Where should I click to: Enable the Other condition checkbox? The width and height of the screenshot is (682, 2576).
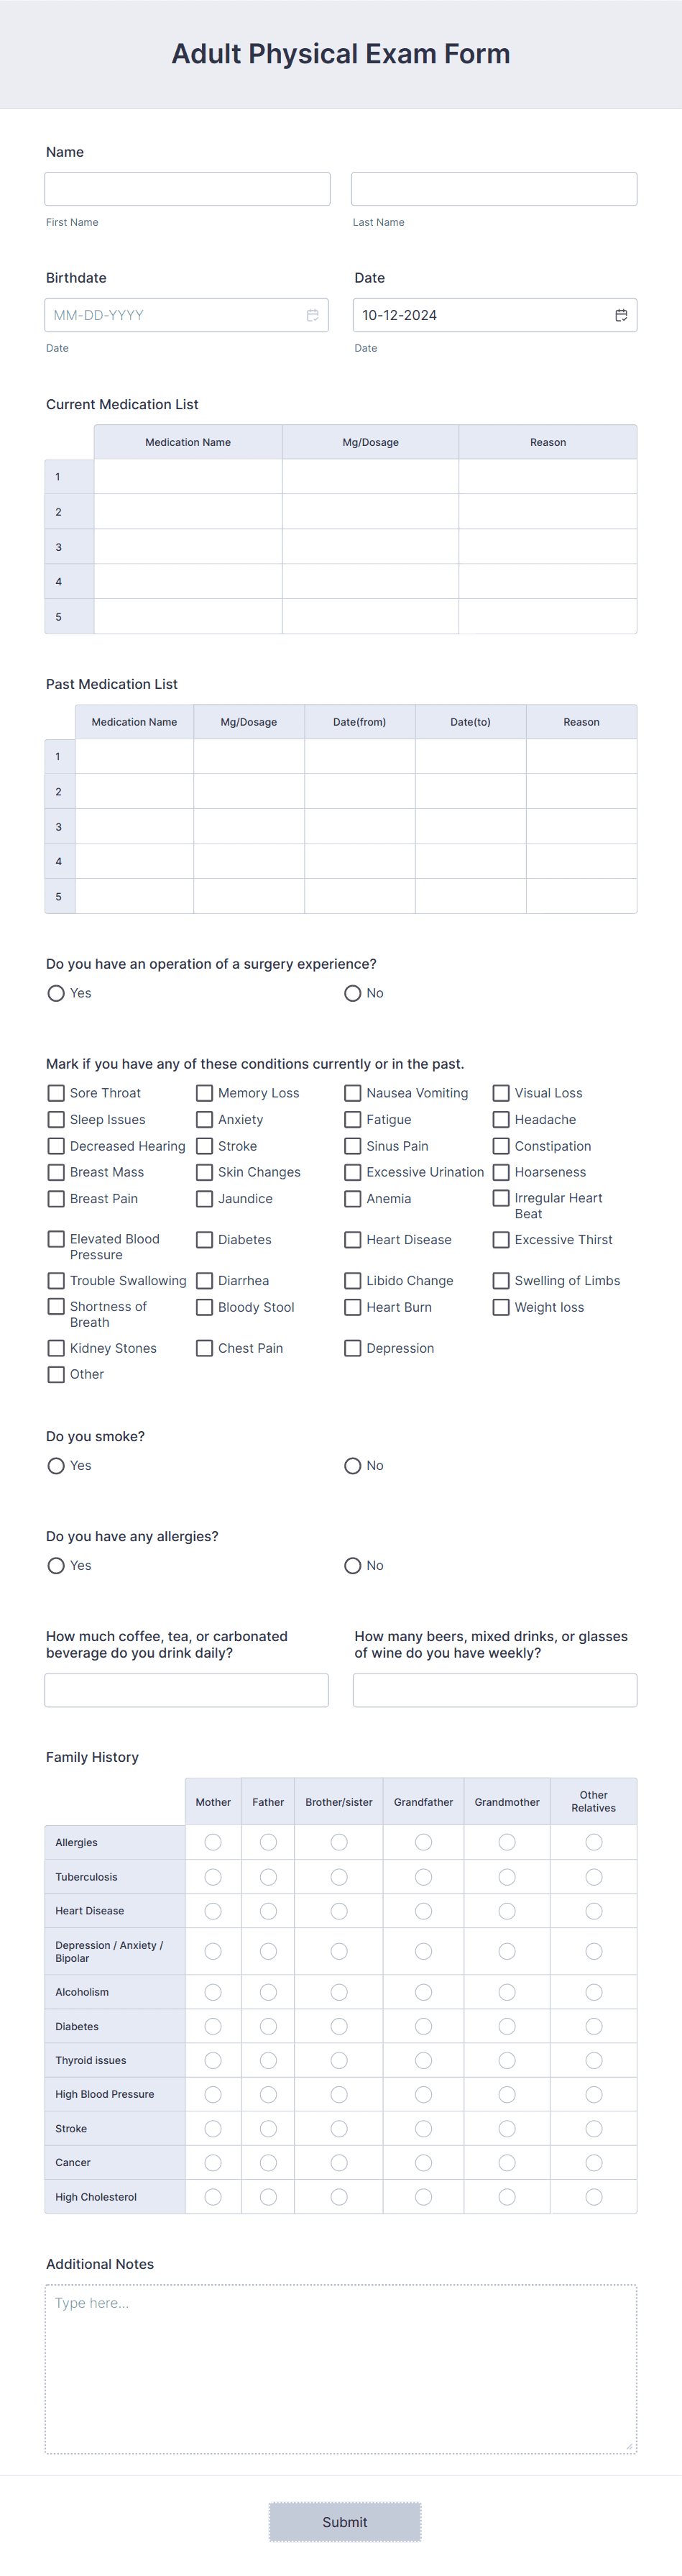56,1374
